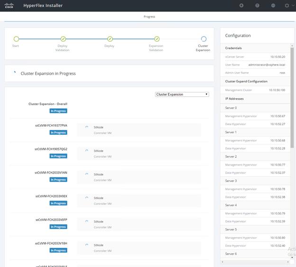Screen dimensions: 296x267
Task: Click the Server 0 section header
Action: click(x=255, y=108)
